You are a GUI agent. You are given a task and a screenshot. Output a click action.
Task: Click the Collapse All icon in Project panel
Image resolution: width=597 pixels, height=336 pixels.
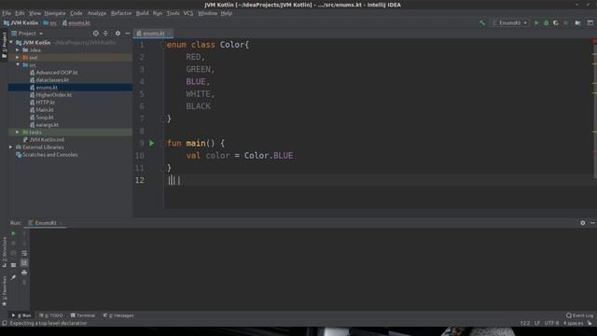point(105,34)
